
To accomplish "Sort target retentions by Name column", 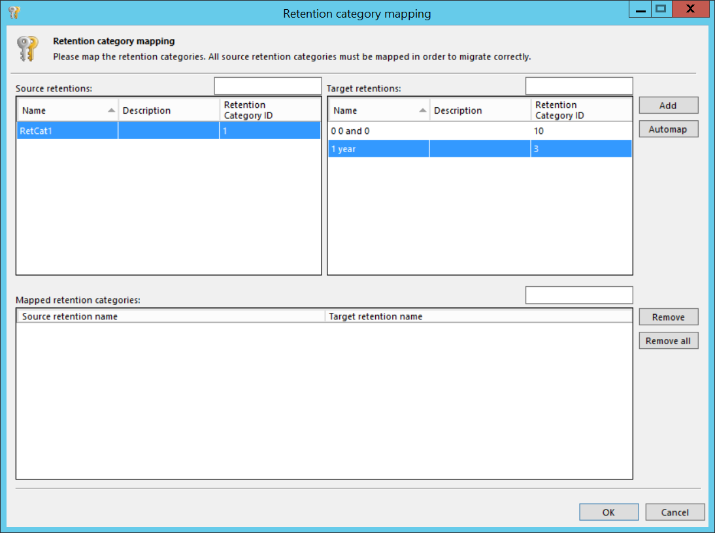I will (x=378, y=110).
